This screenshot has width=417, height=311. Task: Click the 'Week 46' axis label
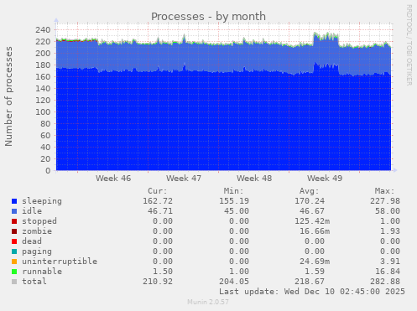point(113,179)
